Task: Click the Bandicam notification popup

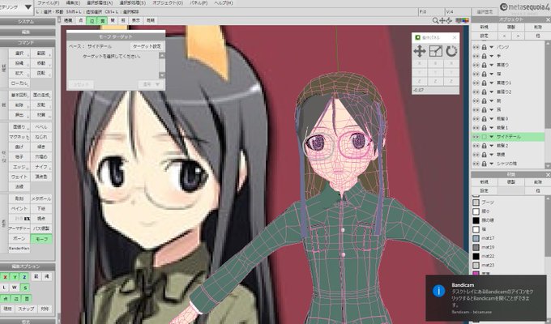Action: (x=486, y=298)
